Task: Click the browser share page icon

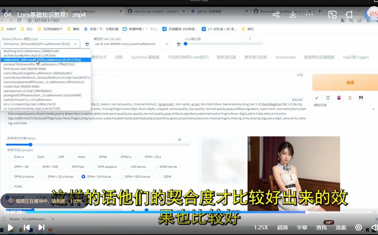Action: 360,21
